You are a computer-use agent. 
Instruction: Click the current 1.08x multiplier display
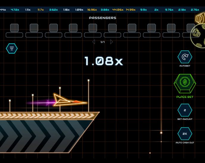tap(103, 61)
